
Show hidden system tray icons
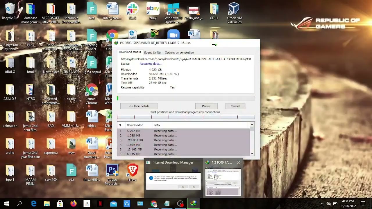[322, 204]
